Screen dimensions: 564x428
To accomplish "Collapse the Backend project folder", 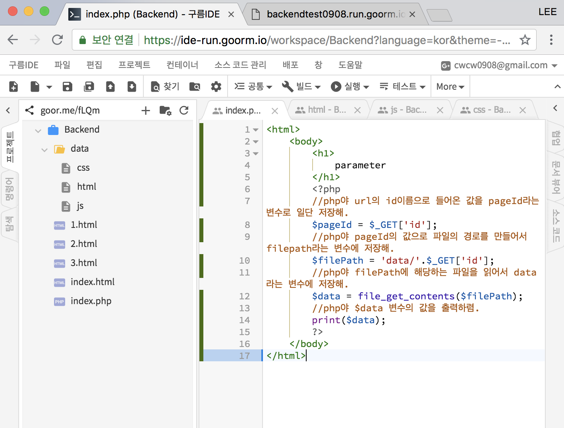I will [38, 130].
